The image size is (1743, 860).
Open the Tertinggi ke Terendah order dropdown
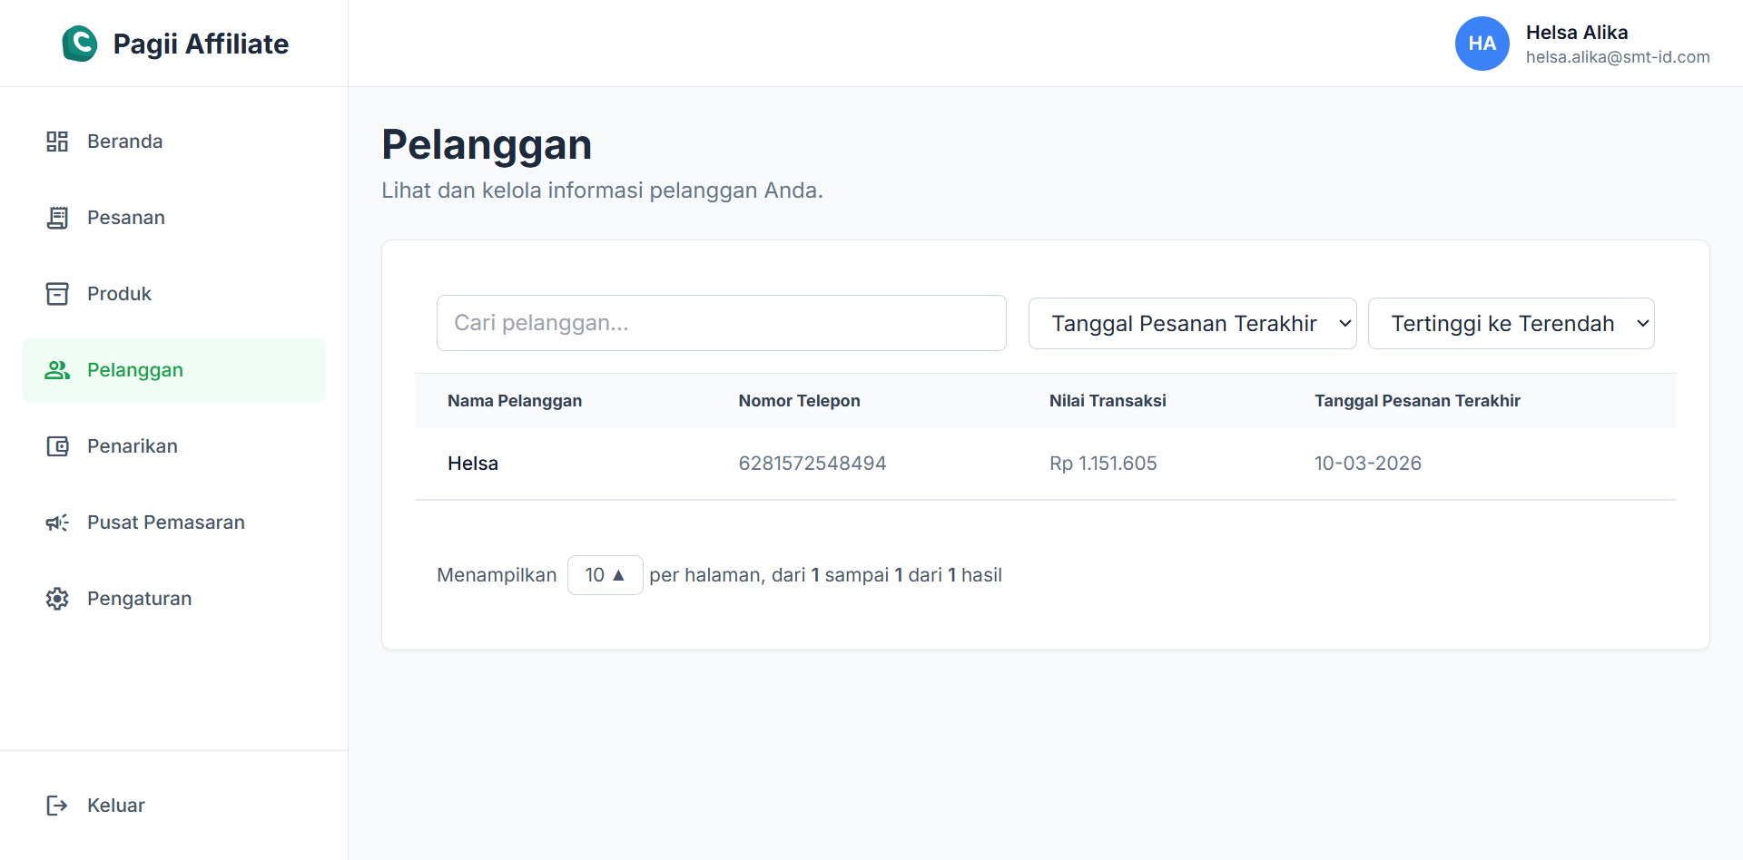pos(1510,323)
